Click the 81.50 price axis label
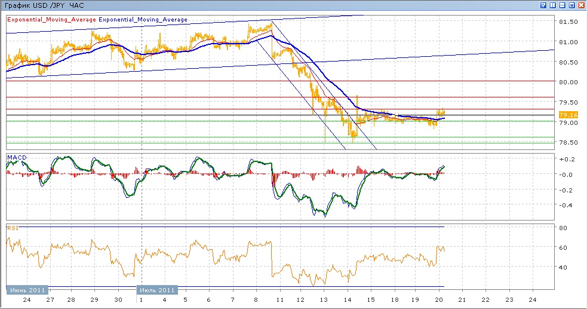 click(567, 22)
